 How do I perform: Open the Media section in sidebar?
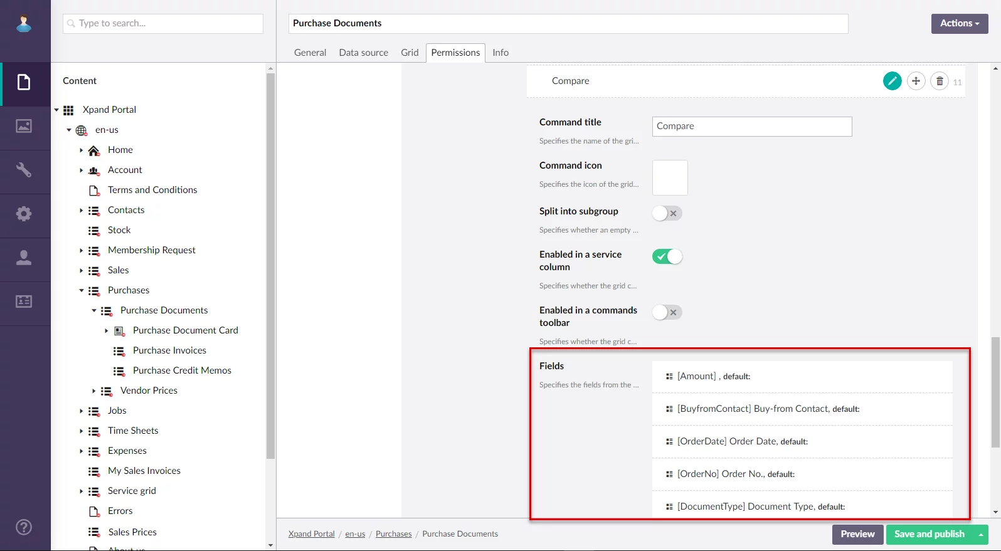(x=24, y=126)
